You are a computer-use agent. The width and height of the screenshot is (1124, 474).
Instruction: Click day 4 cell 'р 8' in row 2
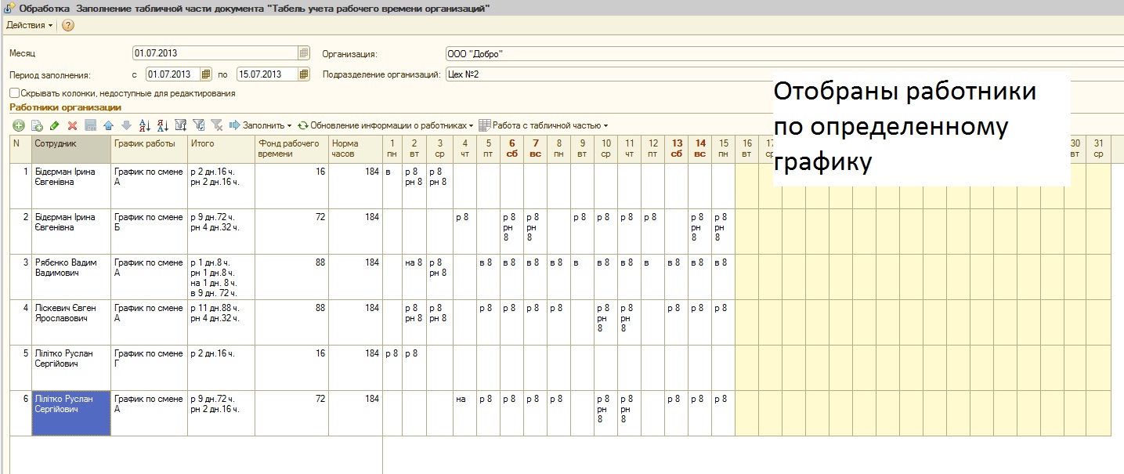point(464,231)
